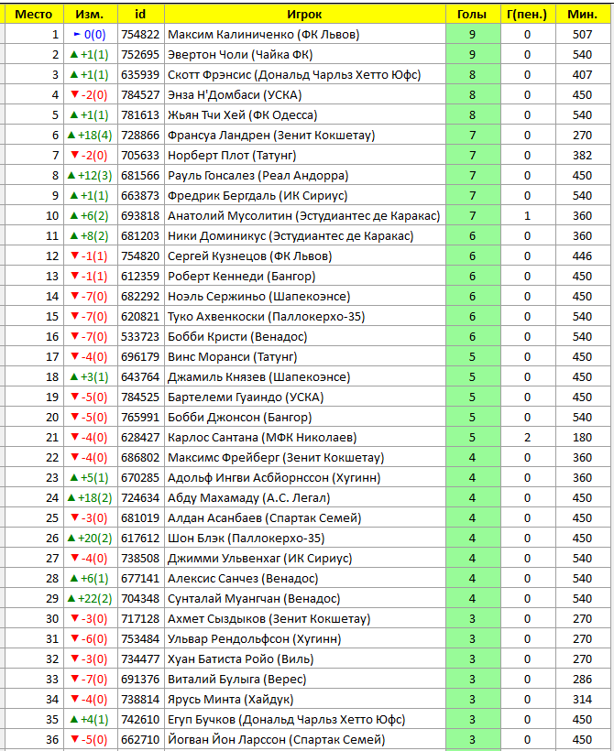Select the 'Изм.' column header

pyautogui.click(x=91, y=15)
